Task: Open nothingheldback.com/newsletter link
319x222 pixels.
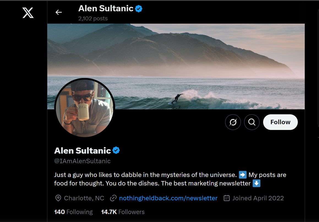Action: (168, 198)
